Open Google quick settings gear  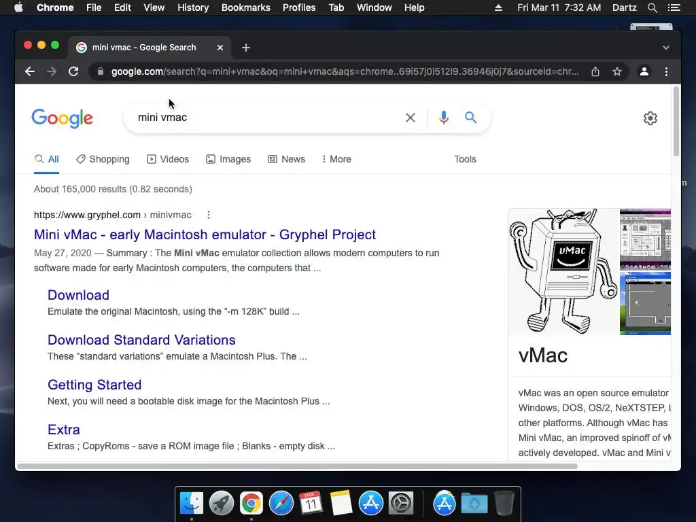[x=650, y=118]
